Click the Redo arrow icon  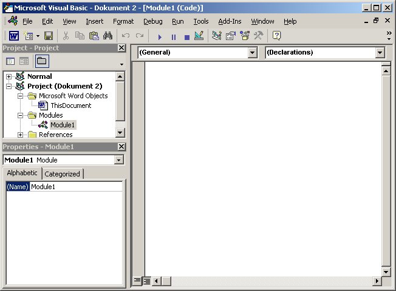click(140, 36)
